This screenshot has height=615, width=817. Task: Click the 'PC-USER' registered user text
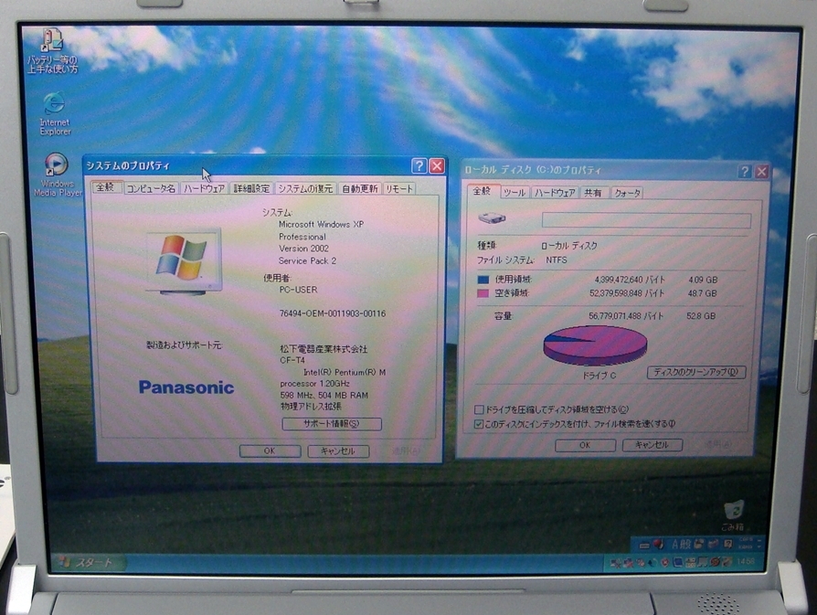[x=298, y=290]
